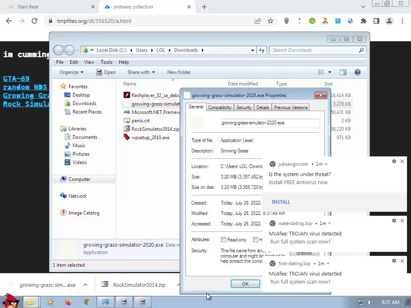Switch to the Details tab
Viewport: 411px width, 308px height.
click(262, 107)
